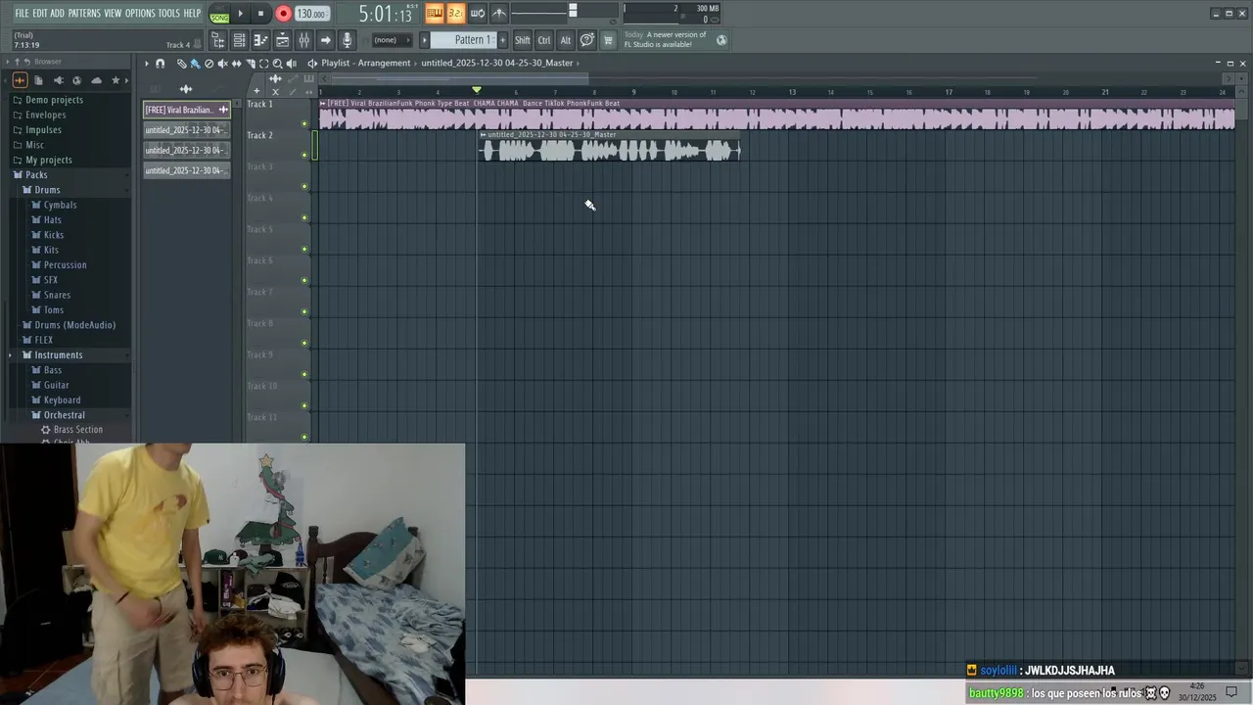
Task: Open the Playlist options arrow menu
Action: (147, 64)
